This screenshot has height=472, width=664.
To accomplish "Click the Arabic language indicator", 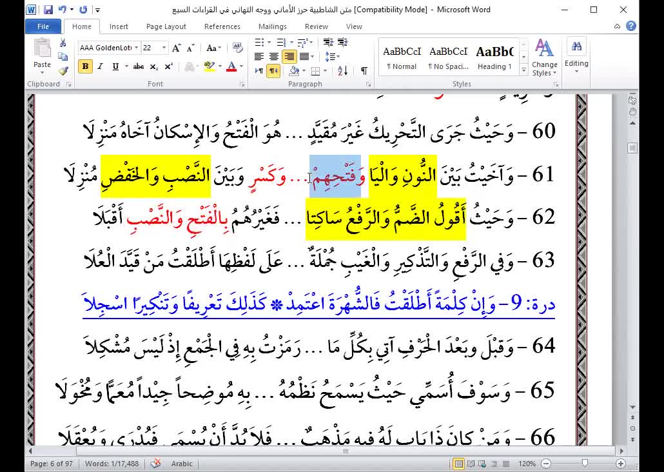I will [x=182, y=464].
